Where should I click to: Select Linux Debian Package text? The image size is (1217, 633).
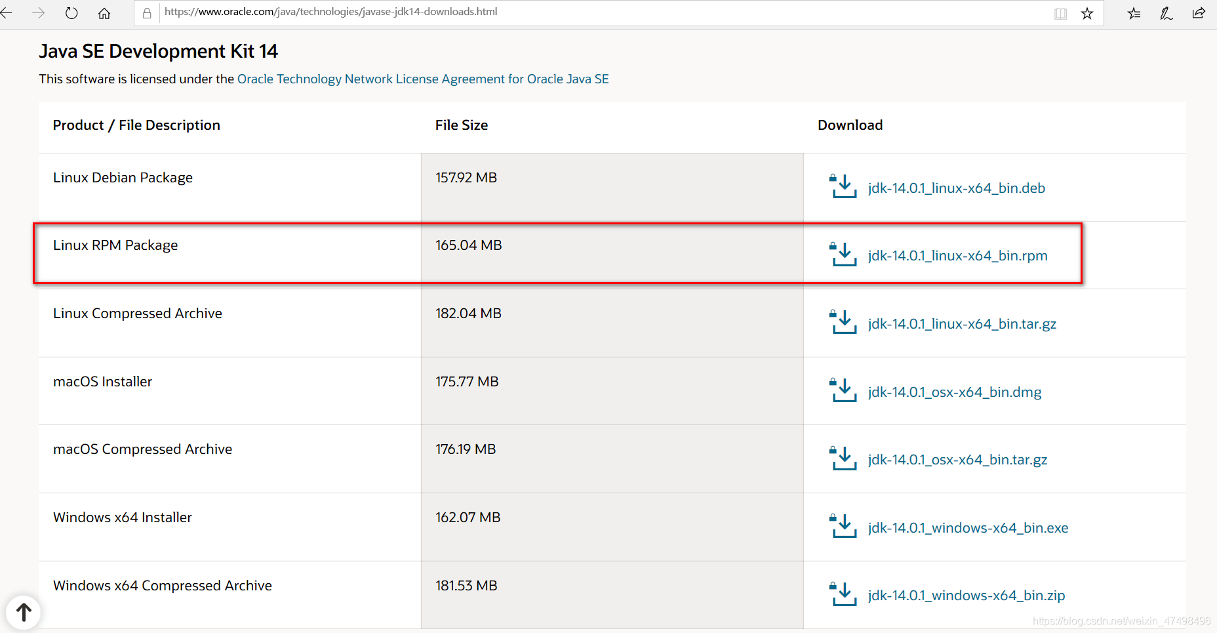coord(123,178)
